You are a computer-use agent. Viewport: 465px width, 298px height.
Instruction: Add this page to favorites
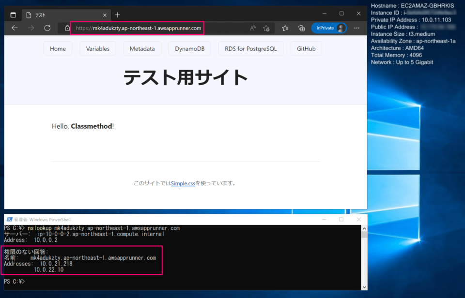(x=266, y=28)
